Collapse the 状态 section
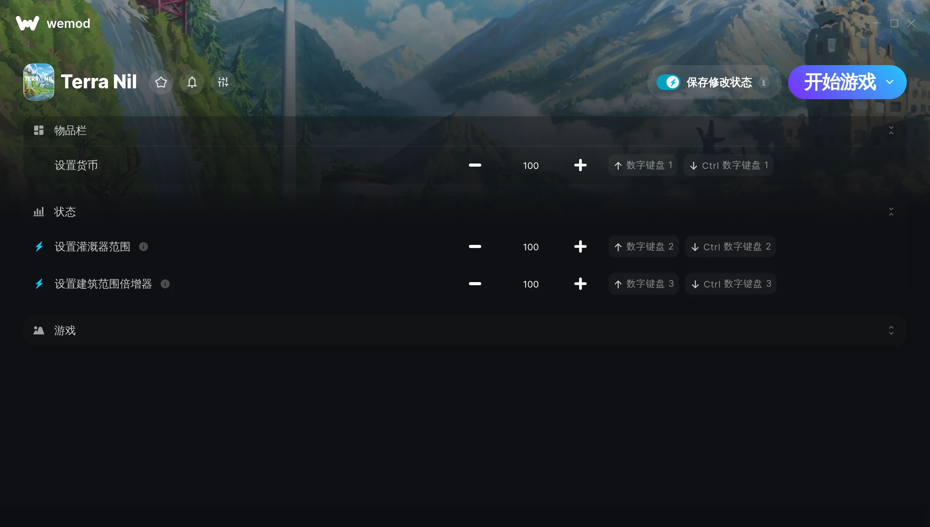This screenshot has height=527, width=930. pyautogui.click(x=891, y=212)
